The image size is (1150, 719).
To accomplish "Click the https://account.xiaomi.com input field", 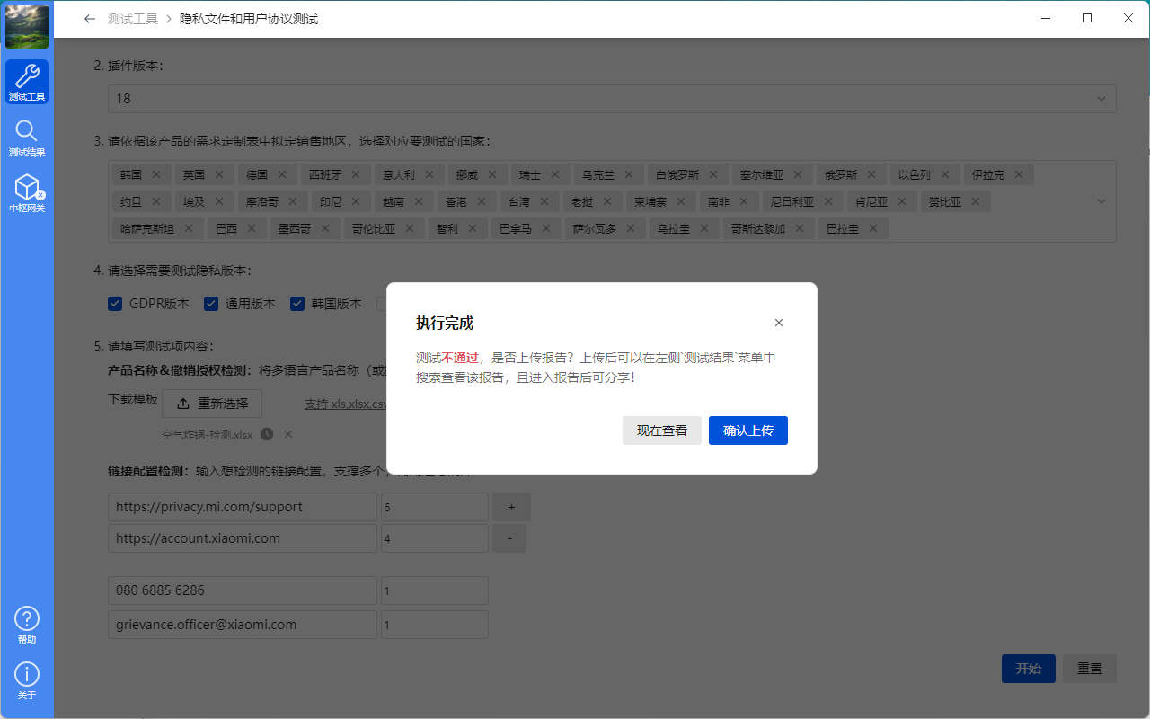I will [x=243, y=538].
